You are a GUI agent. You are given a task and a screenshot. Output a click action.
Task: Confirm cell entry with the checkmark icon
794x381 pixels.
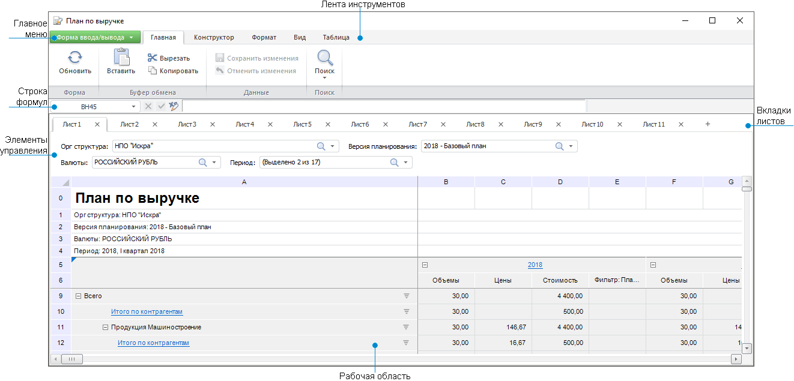point(161,106)
